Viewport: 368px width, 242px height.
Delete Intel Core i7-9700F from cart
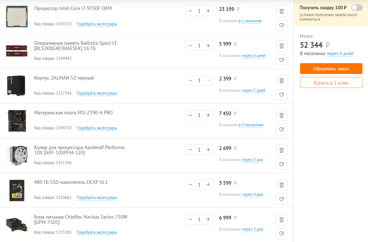[281, 11]
